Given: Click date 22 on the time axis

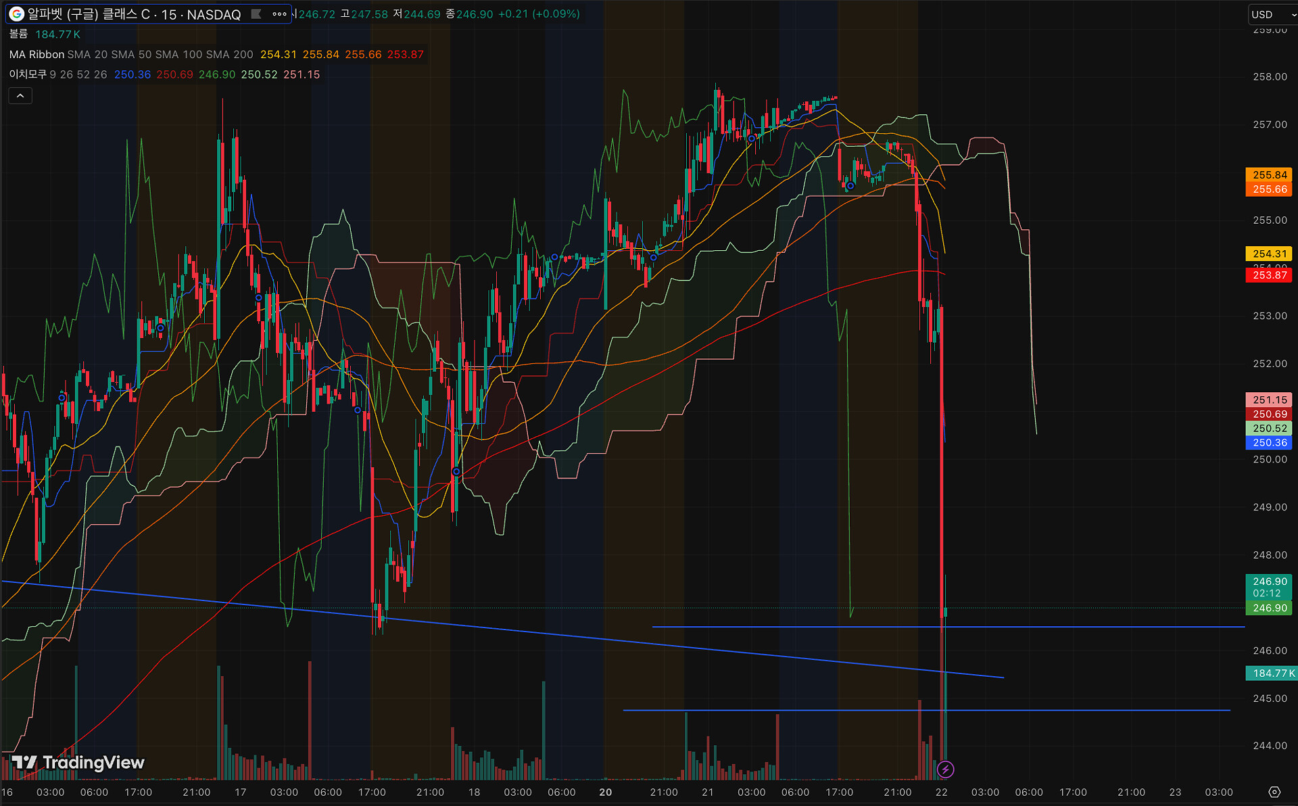Looking at the screenshot, I should (941, 792).
